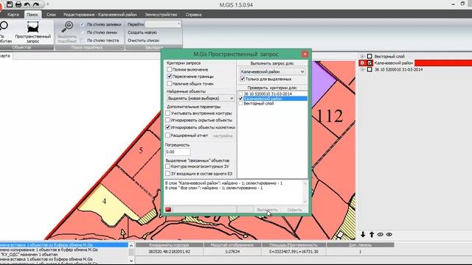The height and width of the screenshot is (265, 472).
Task: Click the Скрыть button
Action: pos(294,210)
